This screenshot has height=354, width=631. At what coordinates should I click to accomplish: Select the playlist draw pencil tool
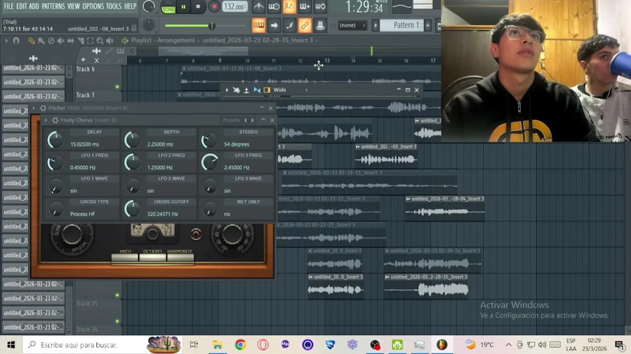(x=31, y=41)
